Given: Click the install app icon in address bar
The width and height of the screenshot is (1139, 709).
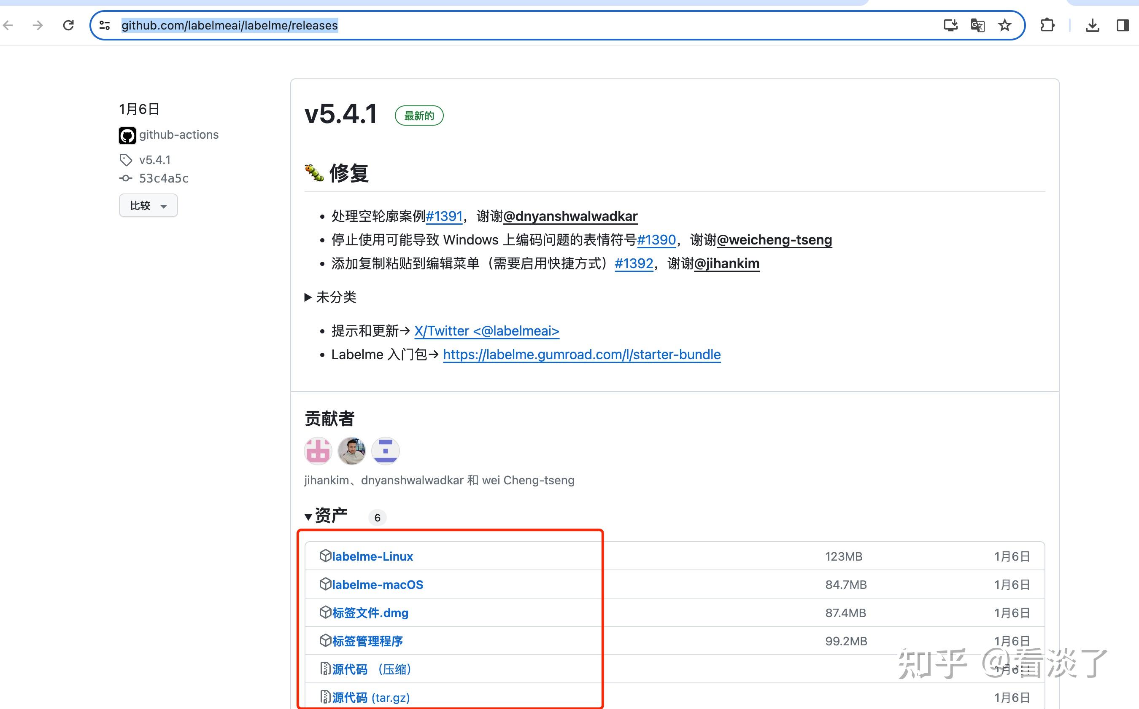Looking at the screenshot, I should pos(950,25).
